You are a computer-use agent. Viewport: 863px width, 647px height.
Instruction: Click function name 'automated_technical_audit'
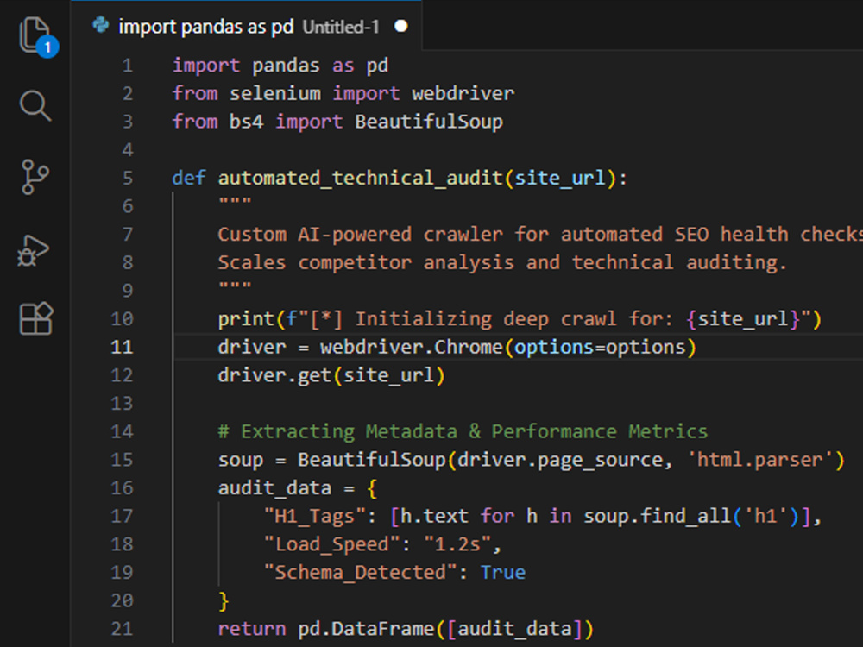click(x=361, y=178)
